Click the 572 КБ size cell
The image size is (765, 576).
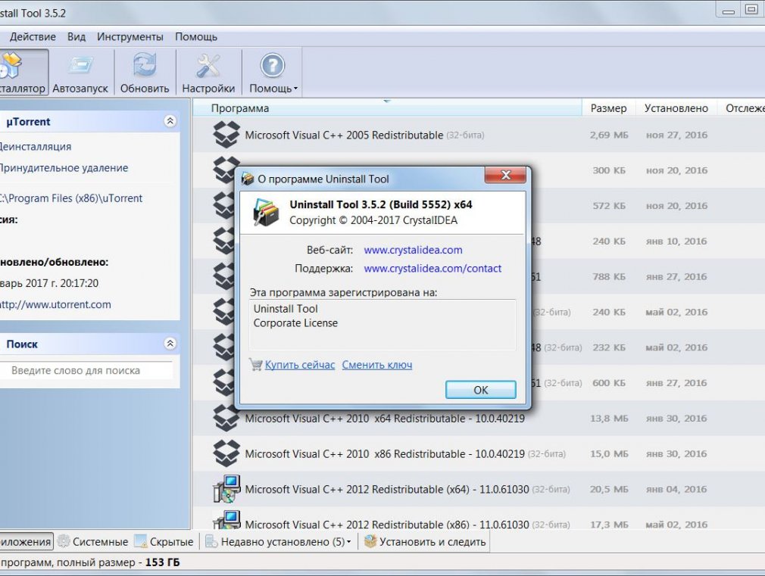coord(609,206)
